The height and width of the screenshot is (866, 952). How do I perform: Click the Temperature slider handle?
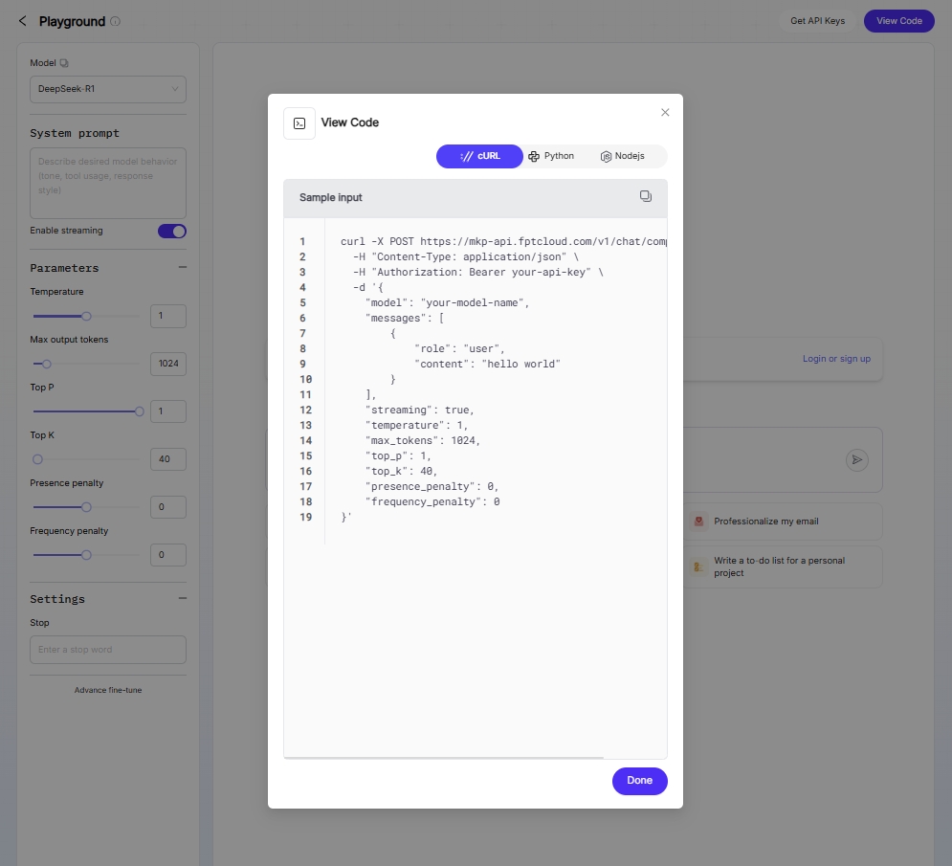tap(86, 316)
